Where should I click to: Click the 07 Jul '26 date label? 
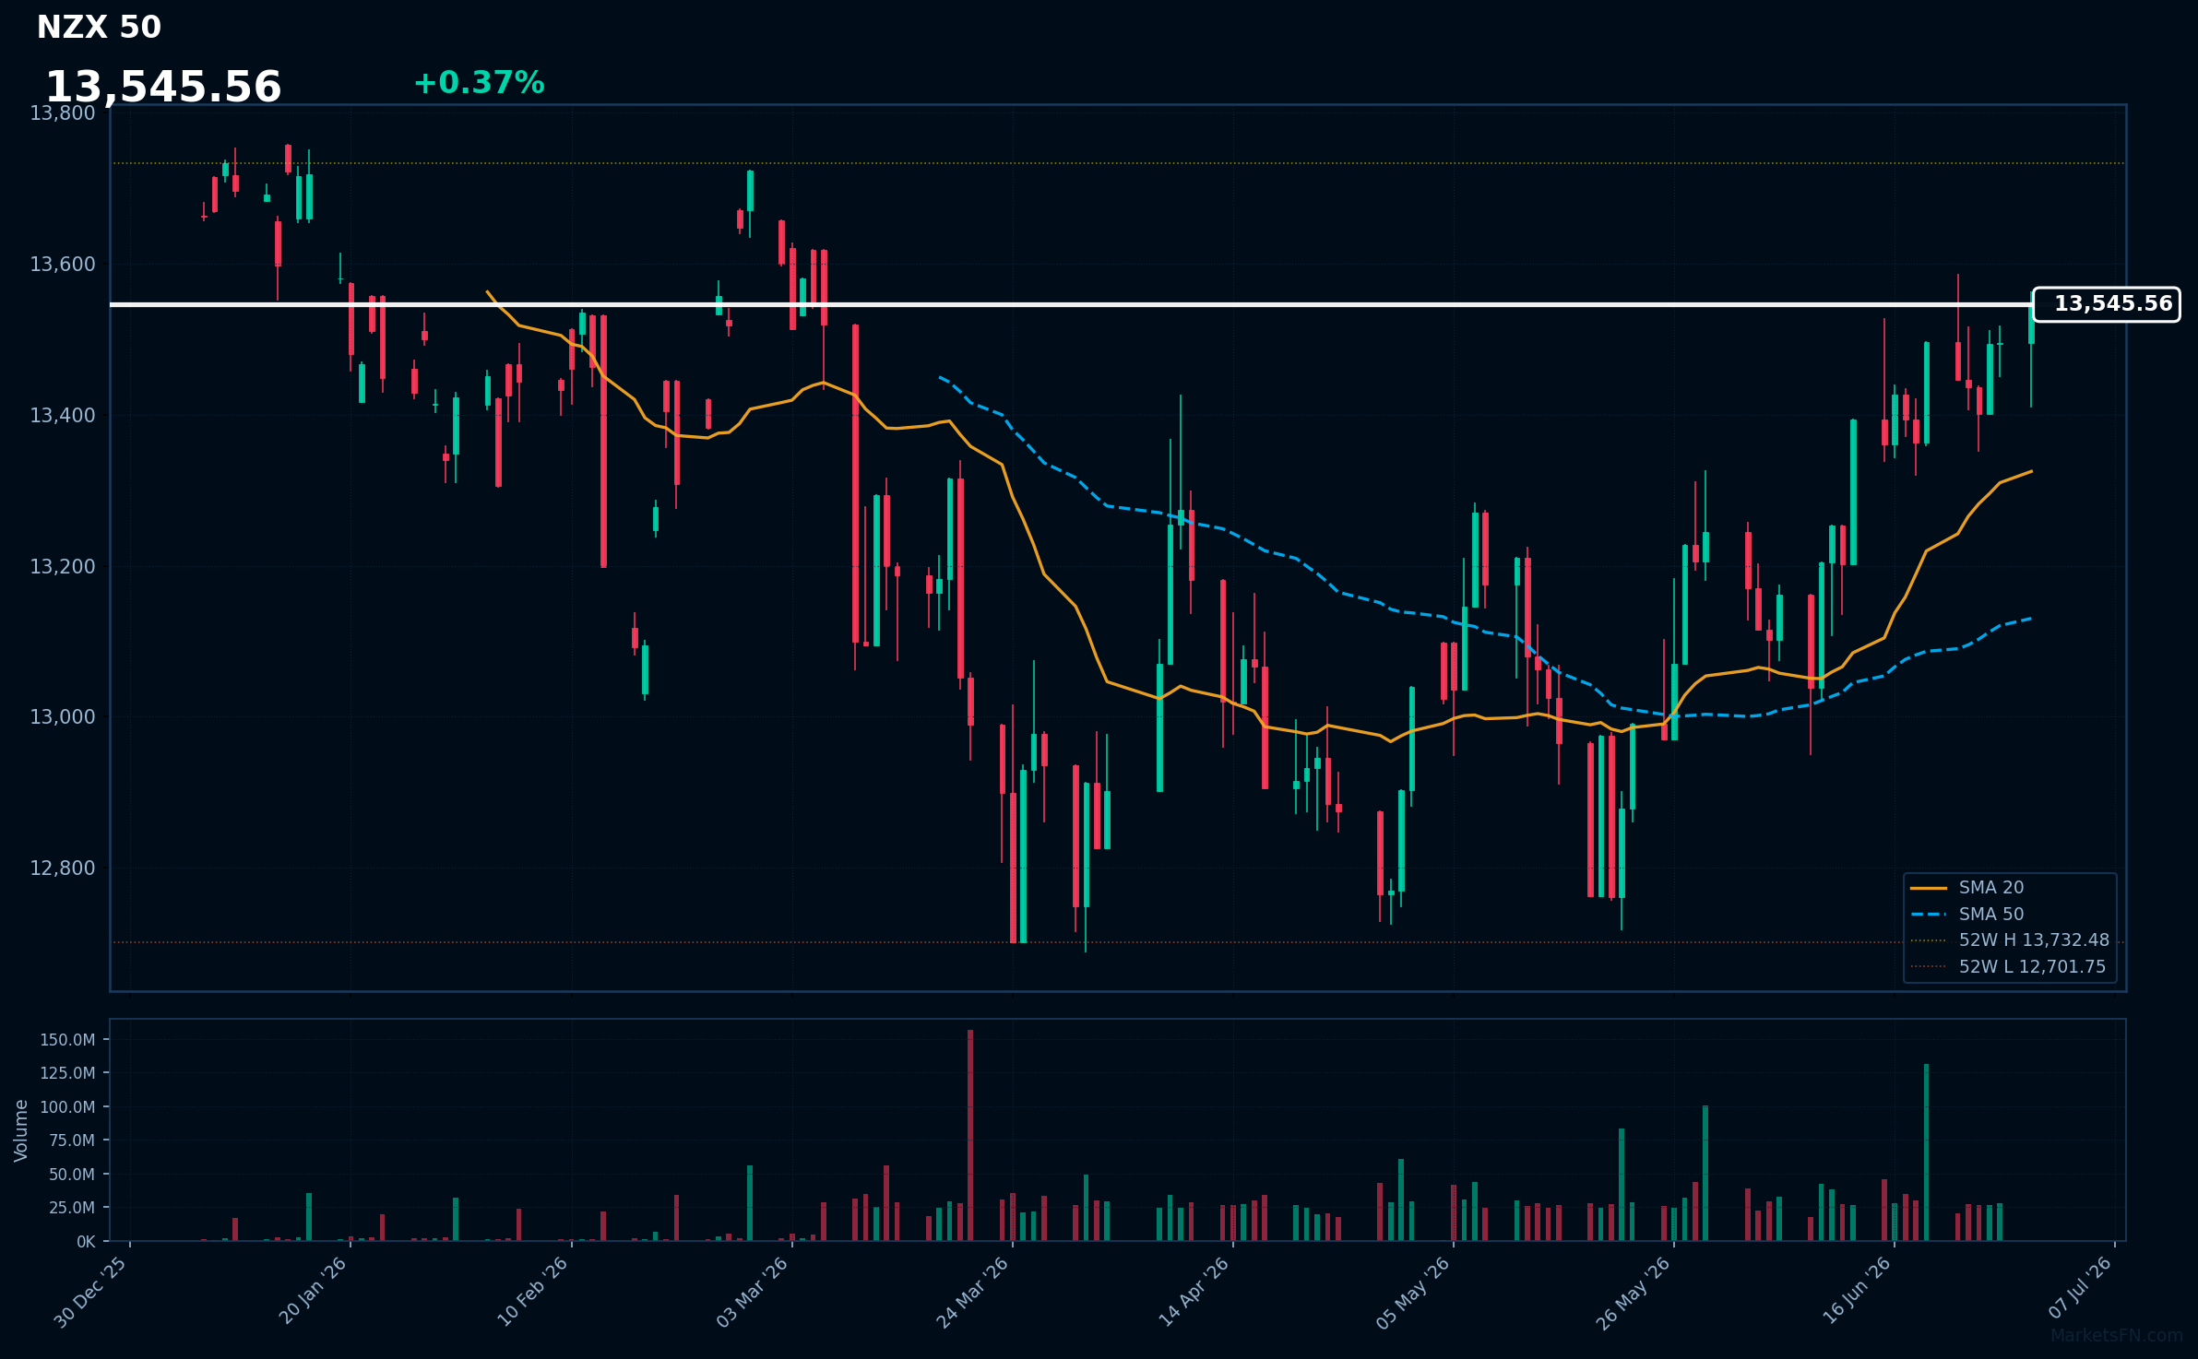pos(2079,1288)
